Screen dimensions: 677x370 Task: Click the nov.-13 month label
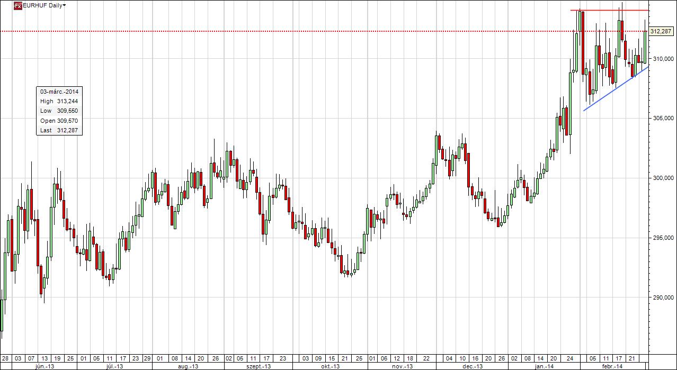click(x=402, y=366)
